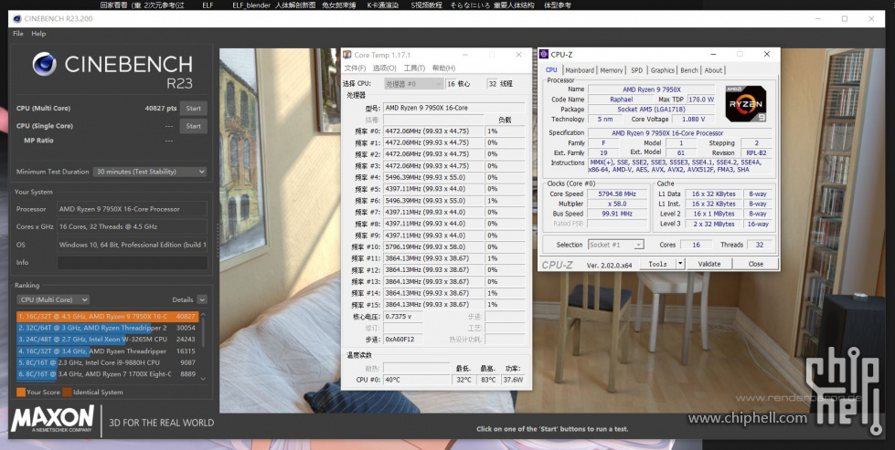Open the CPU-Z Socket #1 selection dropdown
This screenshot has height=450, width=895.
616,245
